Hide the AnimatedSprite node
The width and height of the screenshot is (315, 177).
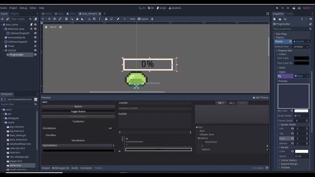click(35, 37)
